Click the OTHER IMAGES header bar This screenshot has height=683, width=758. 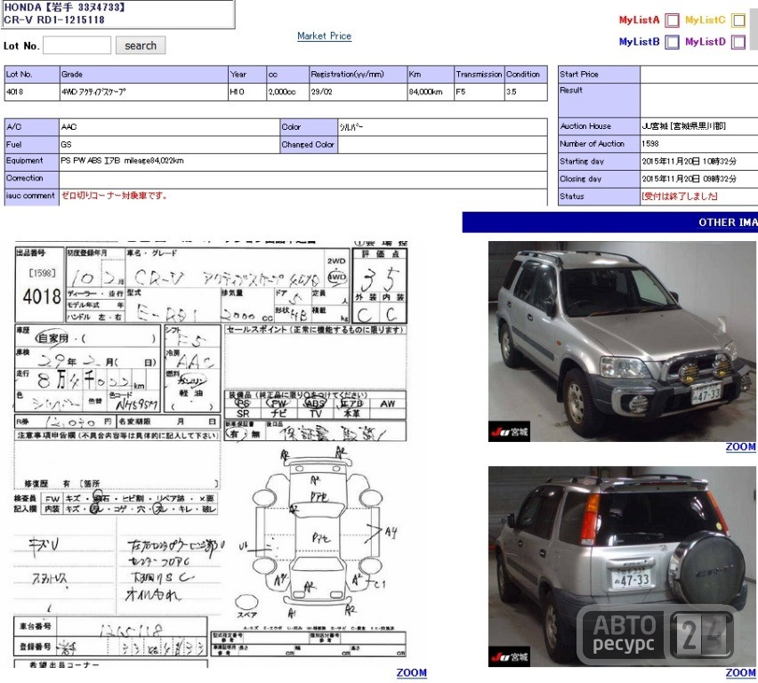[x=610, y=221]
